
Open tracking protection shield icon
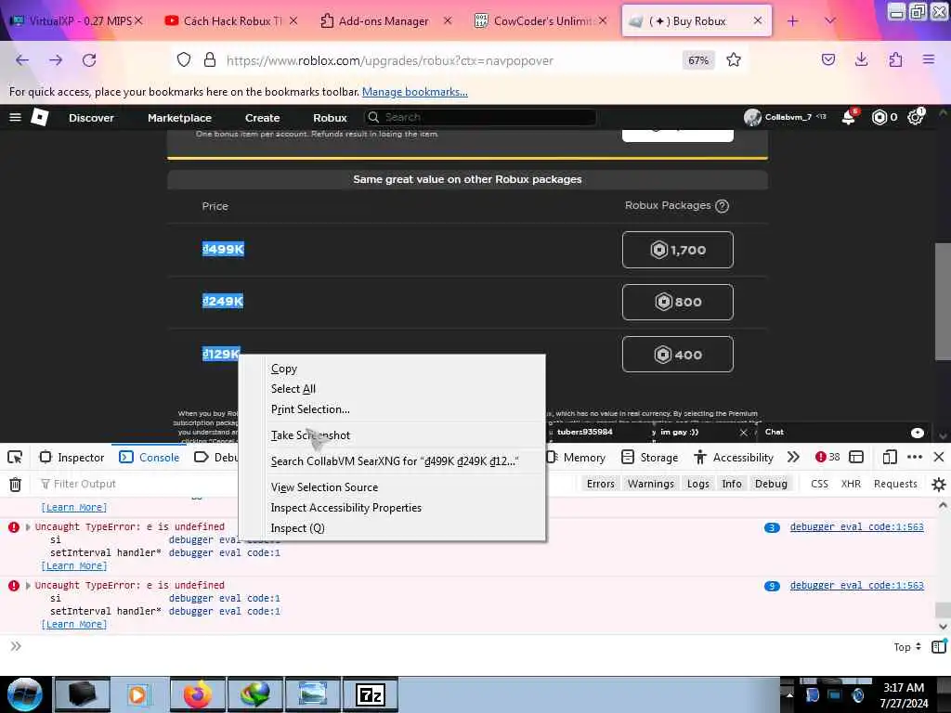[184, 60]
